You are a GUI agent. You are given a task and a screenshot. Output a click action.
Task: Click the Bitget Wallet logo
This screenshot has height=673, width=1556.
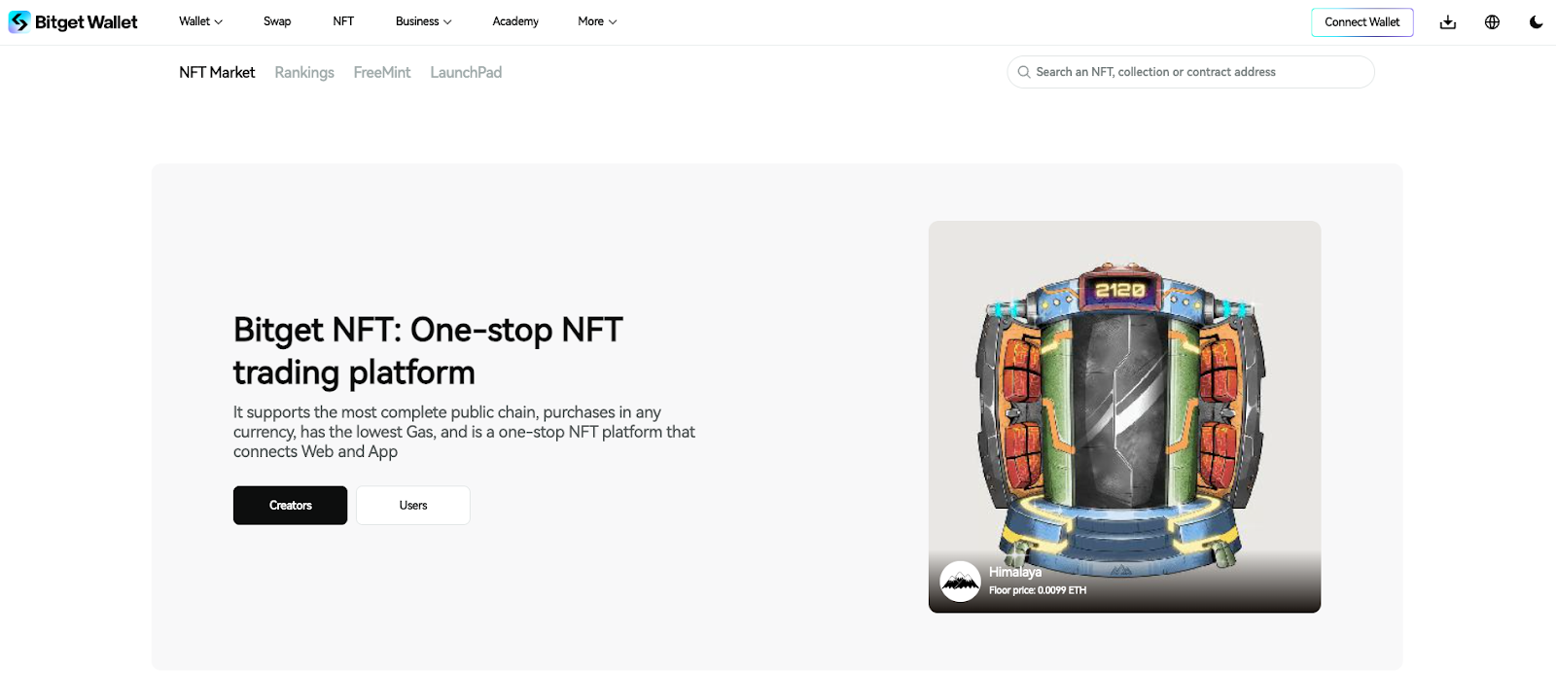tap(73, 21)
